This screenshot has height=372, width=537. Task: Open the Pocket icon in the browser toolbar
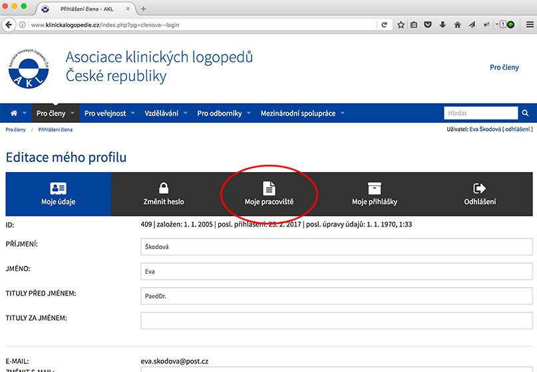429,25
